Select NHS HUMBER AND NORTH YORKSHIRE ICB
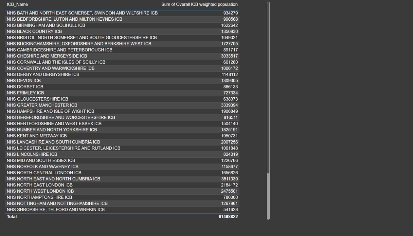 coord(52,130)
